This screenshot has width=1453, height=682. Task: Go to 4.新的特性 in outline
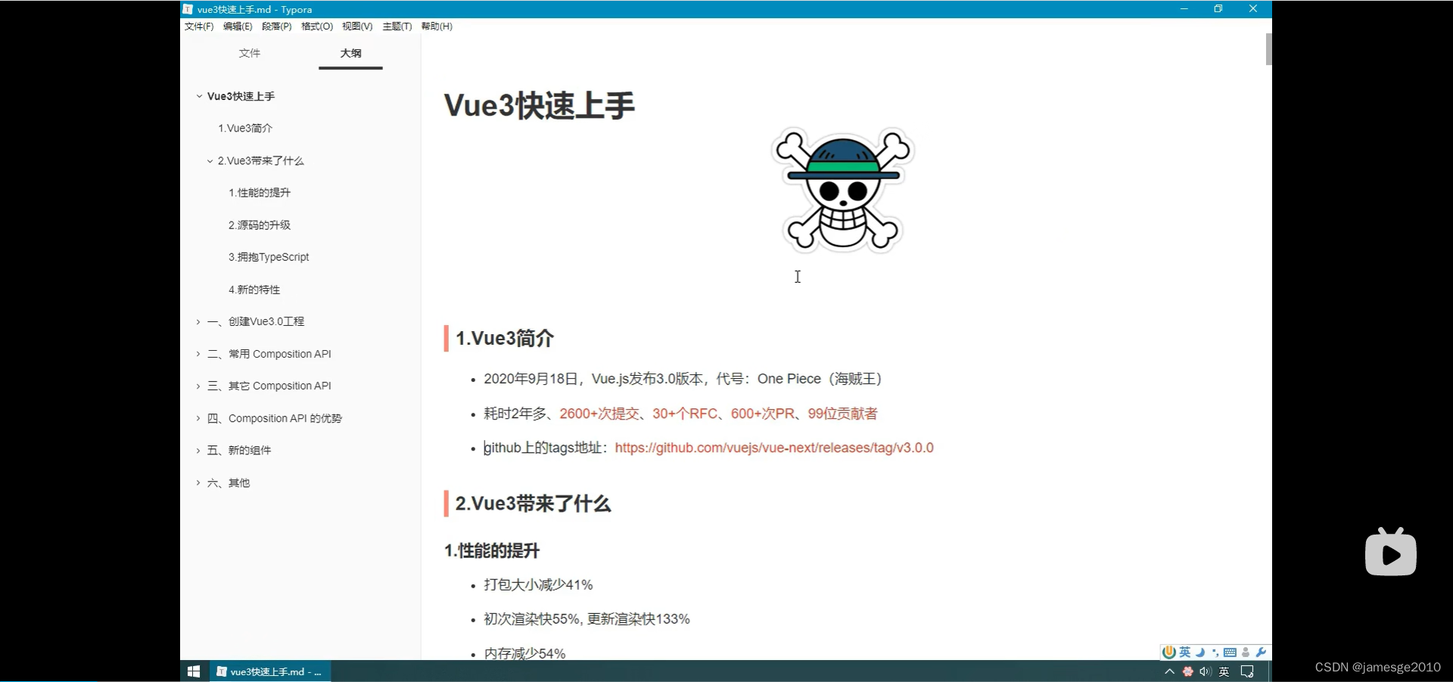pos(254,290)
